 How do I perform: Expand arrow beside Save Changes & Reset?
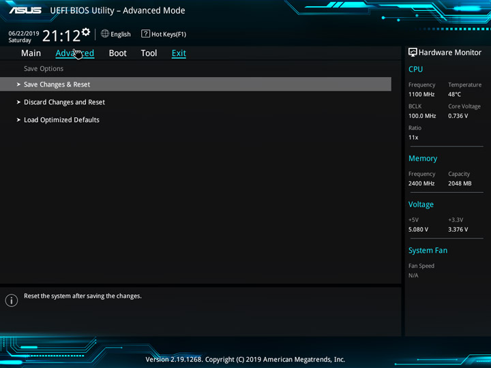18,85
